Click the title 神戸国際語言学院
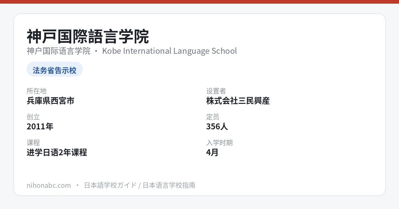Screen dimensions: 399x209 coord(88,36)
